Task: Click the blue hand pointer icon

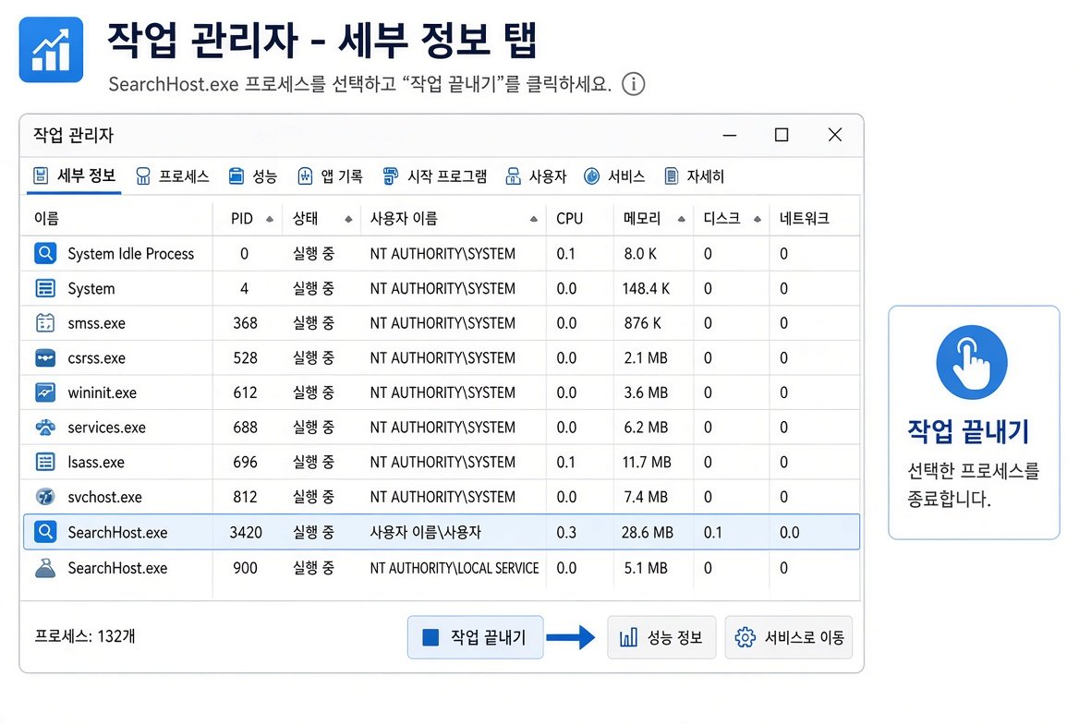Action: click(x=972, y=362)
